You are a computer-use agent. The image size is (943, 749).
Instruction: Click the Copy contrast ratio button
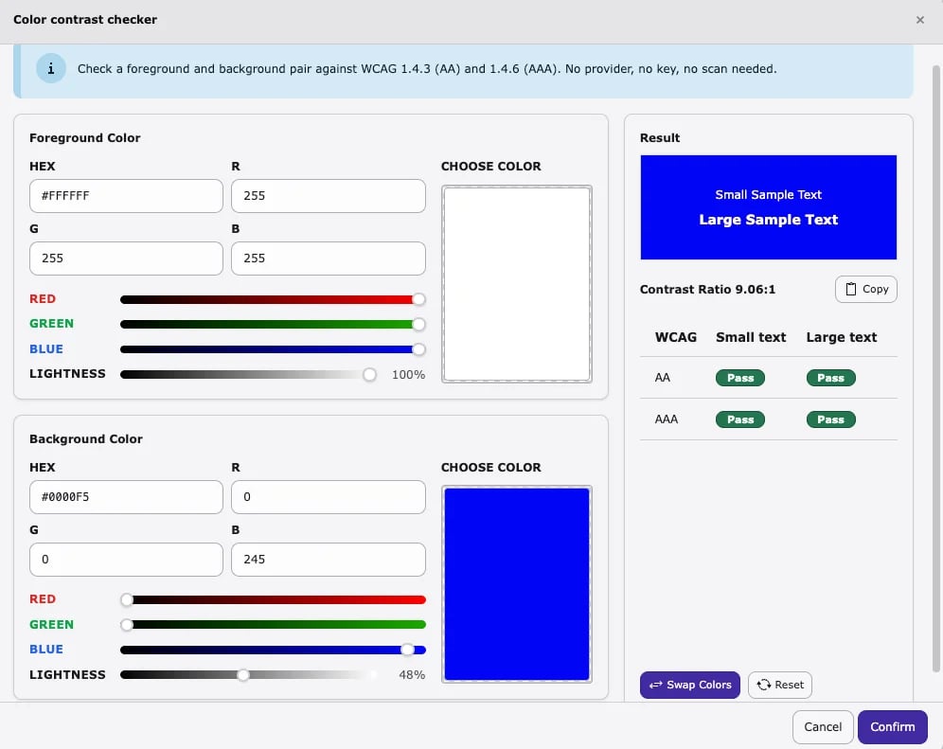tap(866, 290)
